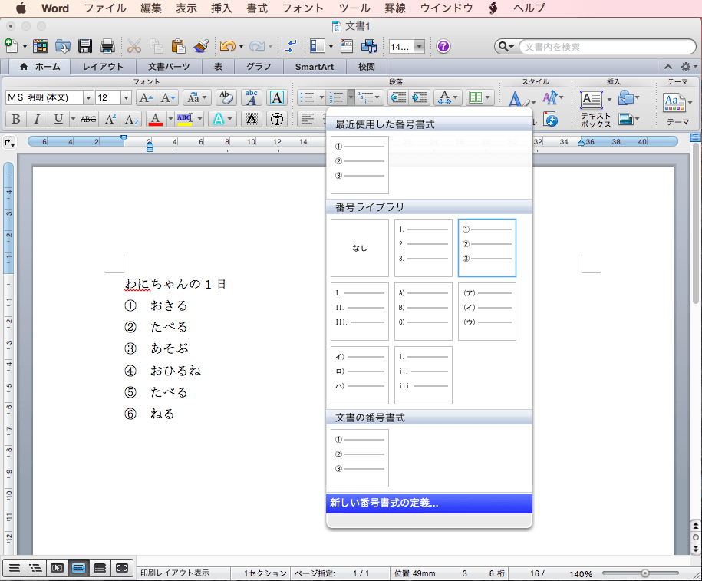Open the font name dropdown arrow
Viewport: 702px width, 581px height.
(88, 97)
